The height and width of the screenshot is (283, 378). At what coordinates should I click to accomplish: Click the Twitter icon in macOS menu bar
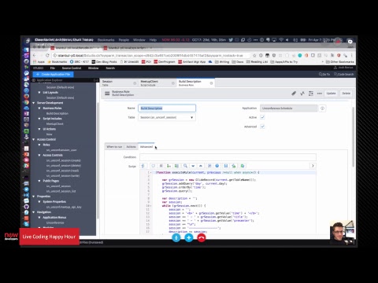pos(231,40)
